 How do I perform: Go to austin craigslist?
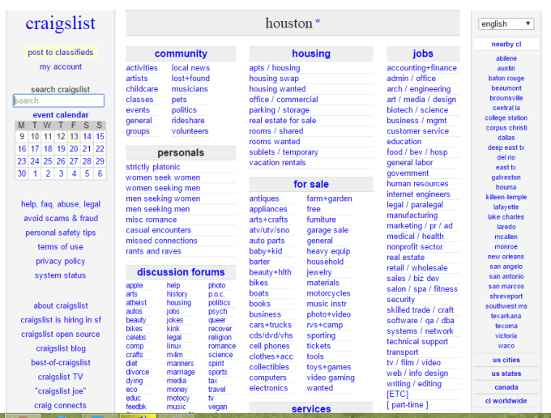pos(506,68)
